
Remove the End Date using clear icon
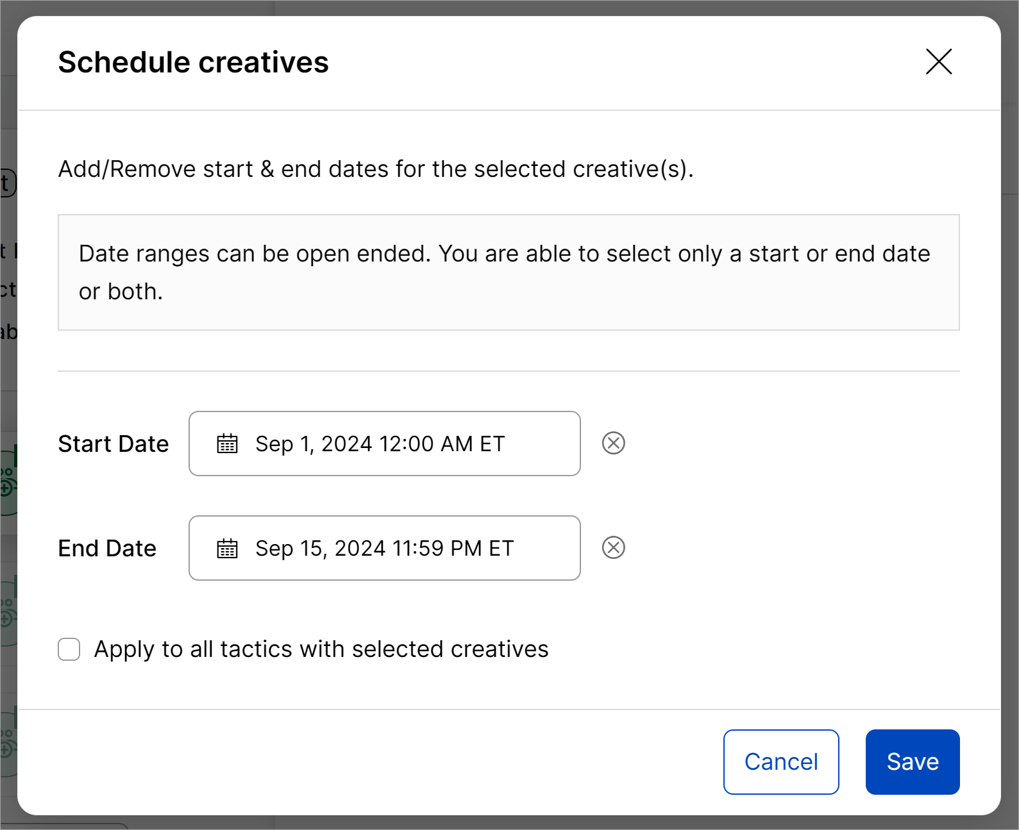(613, 548)
